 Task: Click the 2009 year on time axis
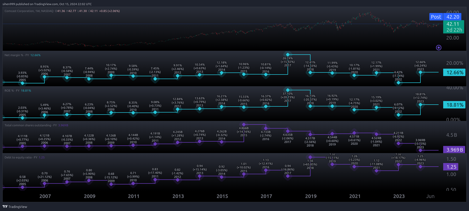89,196
